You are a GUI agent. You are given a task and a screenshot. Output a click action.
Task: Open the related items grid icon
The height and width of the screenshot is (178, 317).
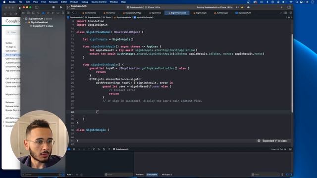point(68,13)
